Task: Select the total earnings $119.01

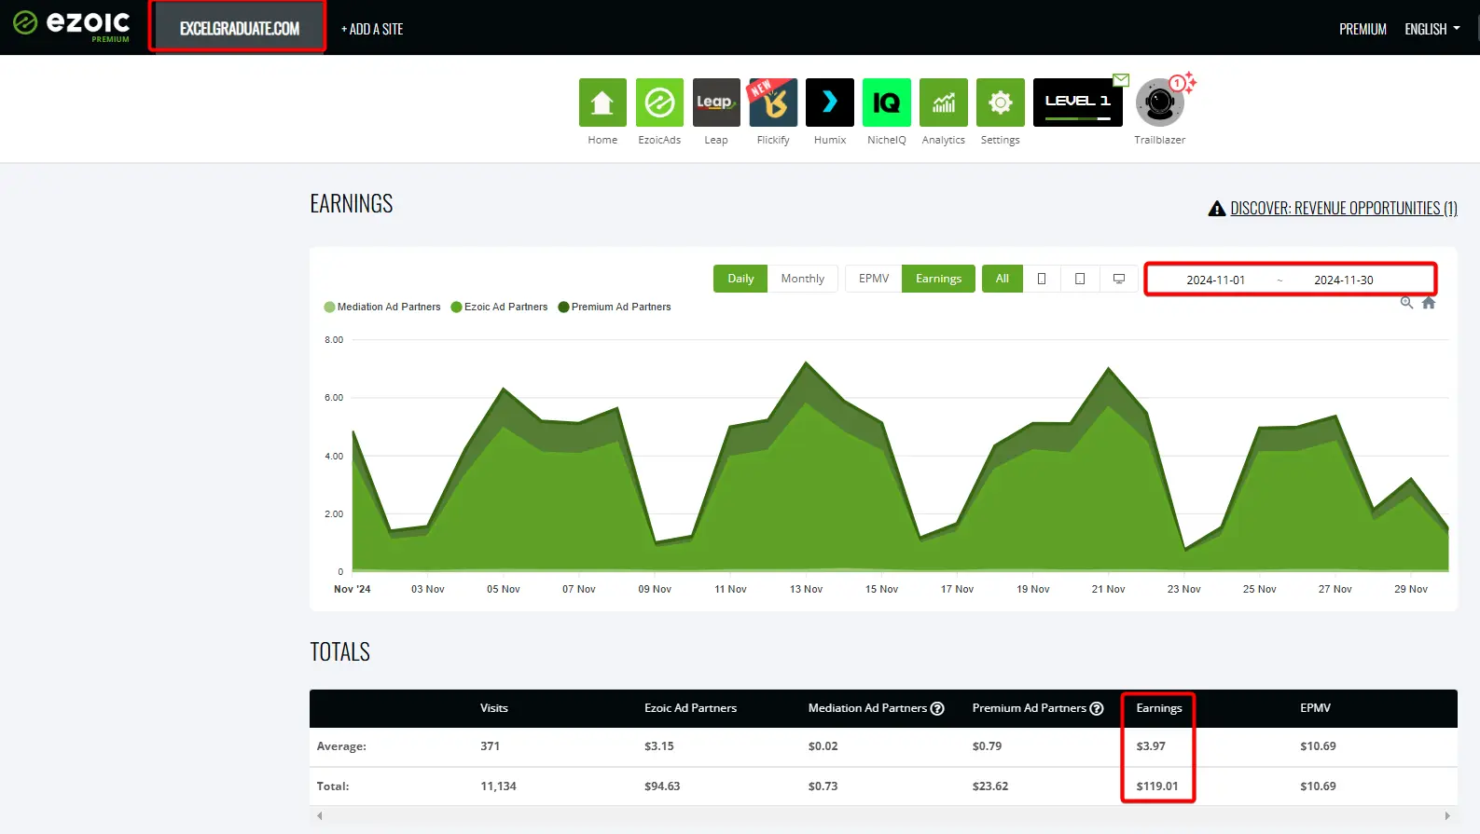Action: (x=1157, y=786)
